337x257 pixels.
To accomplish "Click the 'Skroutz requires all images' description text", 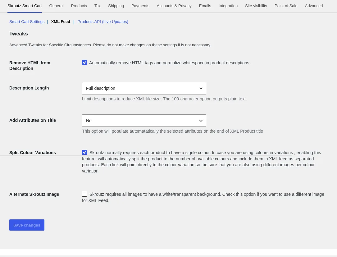I will (x=203, y=197).
